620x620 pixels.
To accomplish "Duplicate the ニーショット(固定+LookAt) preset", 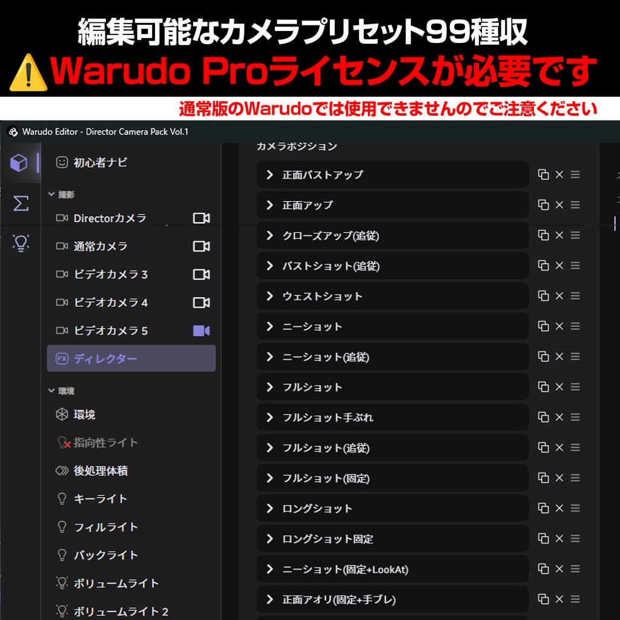I will [x=543, y=569].
